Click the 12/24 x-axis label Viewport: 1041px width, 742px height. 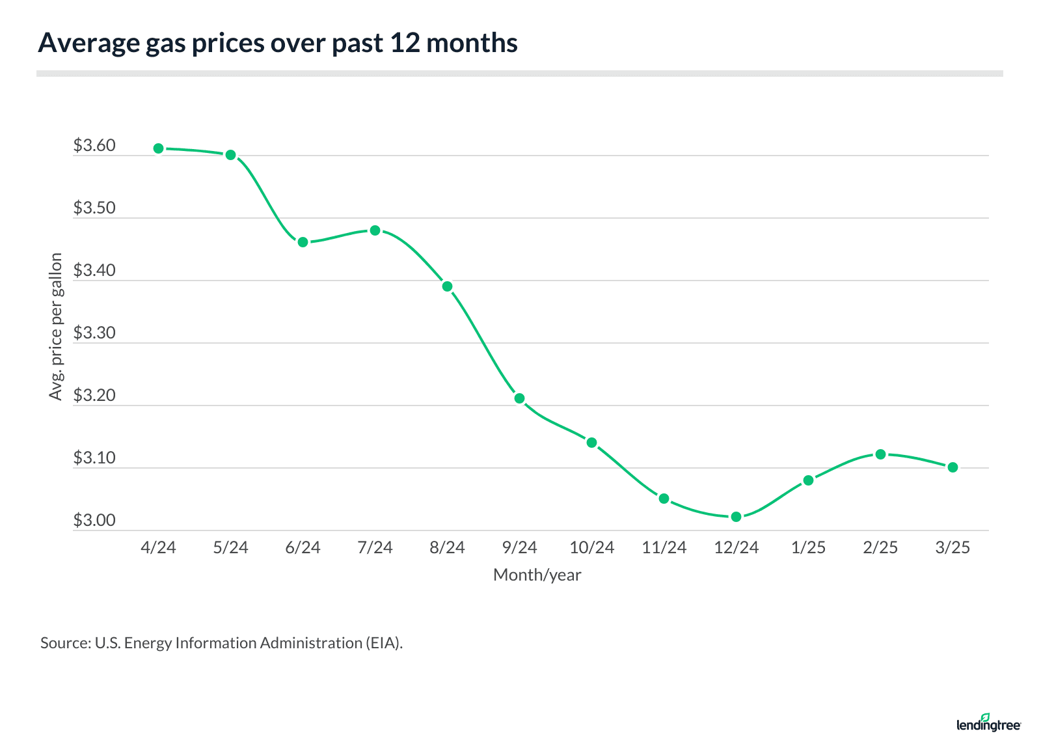coord(736,547)
